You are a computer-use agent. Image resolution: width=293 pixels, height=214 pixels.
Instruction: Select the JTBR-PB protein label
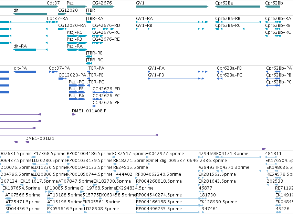pos(95,75)
